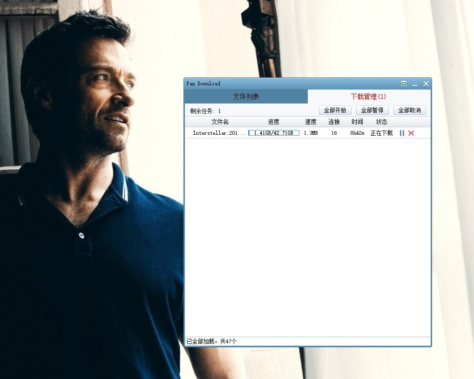Click the 速度 column header

coord(311,122)
